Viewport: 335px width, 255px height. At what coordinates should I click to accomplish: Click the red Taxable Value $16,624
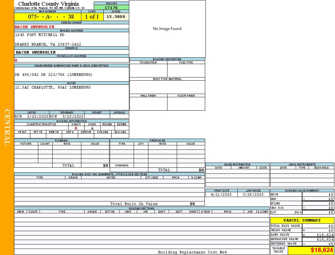[322, 250]
